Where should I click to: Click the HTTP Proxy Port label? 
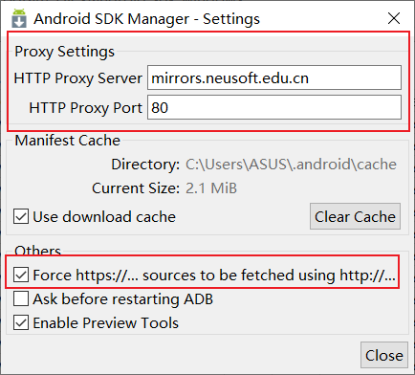85,108
